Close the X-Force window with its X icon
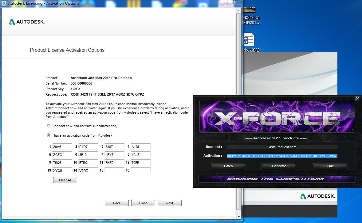The height and width of the screenshot is (223, 362). (x=357, y=98)
